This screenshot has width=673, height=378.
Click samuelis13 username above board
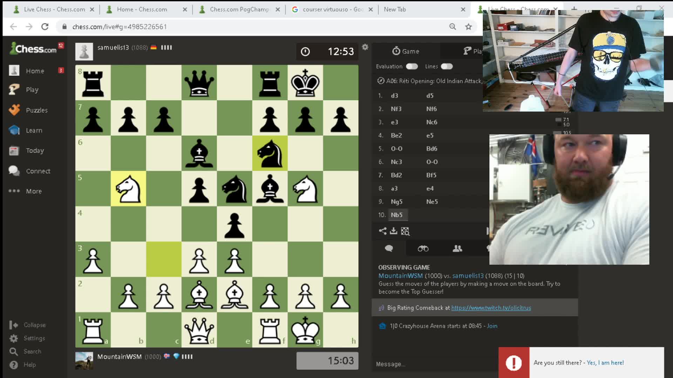click(113, 47)
